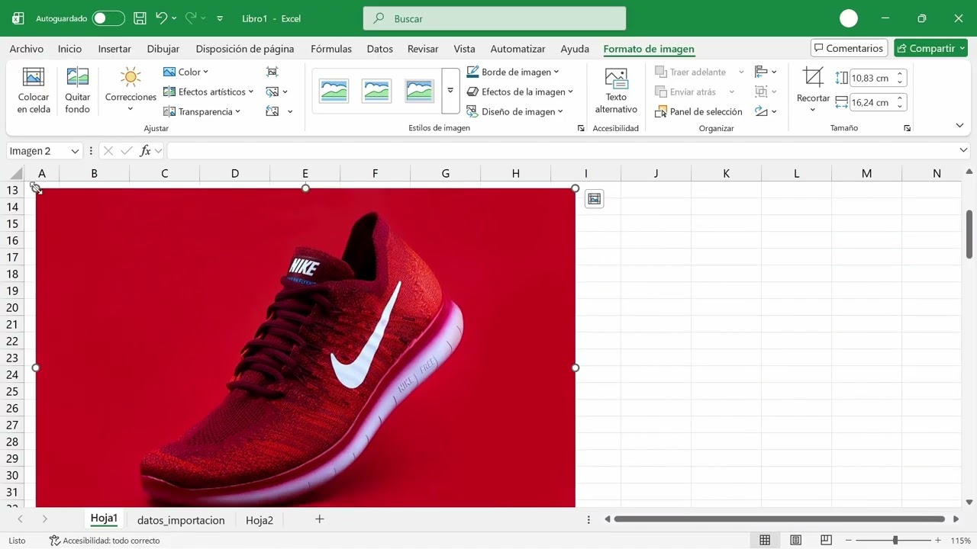Click the user account avatar
This screenshot has height=549, width=977.
(849, 18)
